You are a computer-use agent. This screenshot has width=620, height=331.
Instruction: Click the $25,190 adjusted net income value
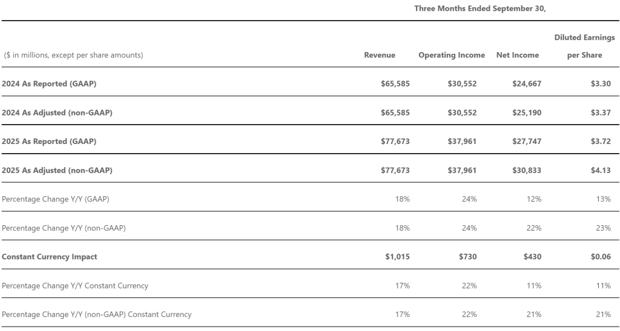pyautogui.click(x=527, y=113)
